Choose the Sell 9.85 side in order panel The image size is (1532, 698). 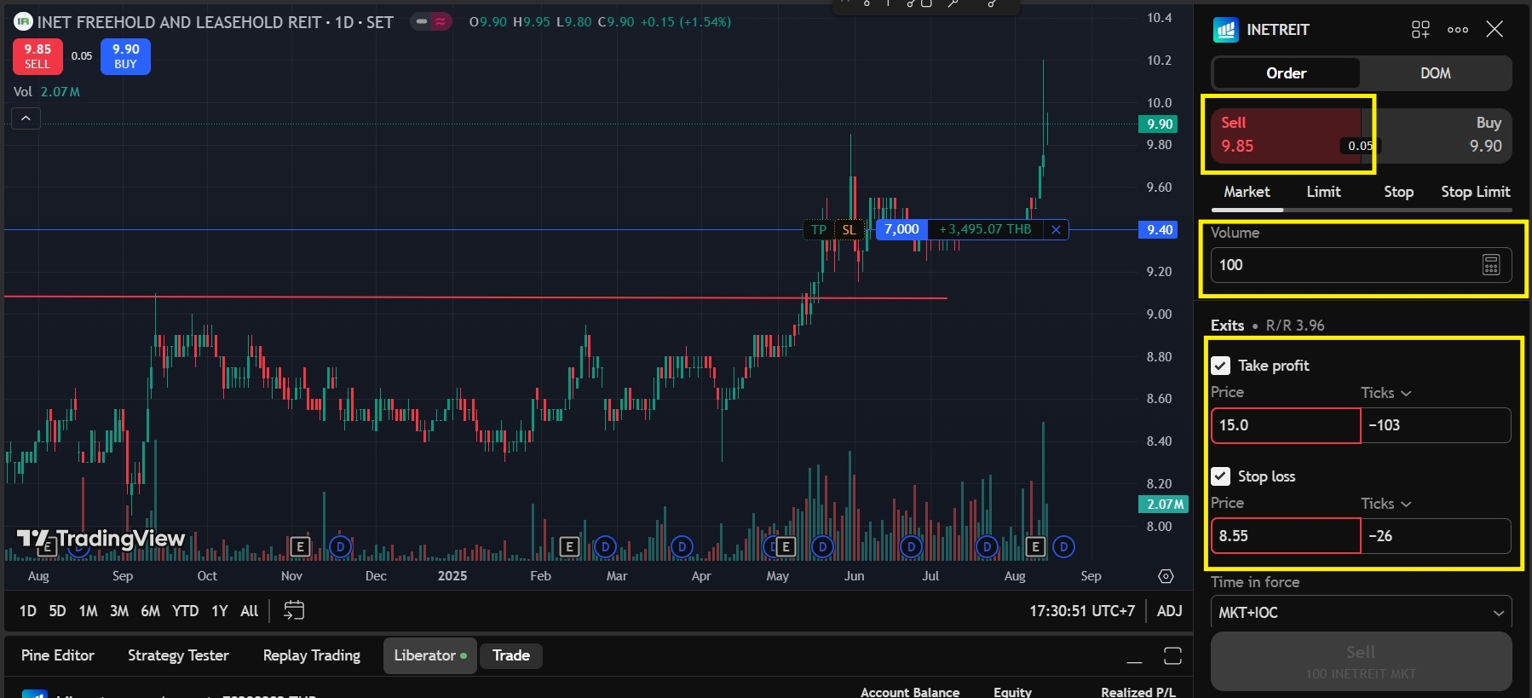(x=1287, y=135)
